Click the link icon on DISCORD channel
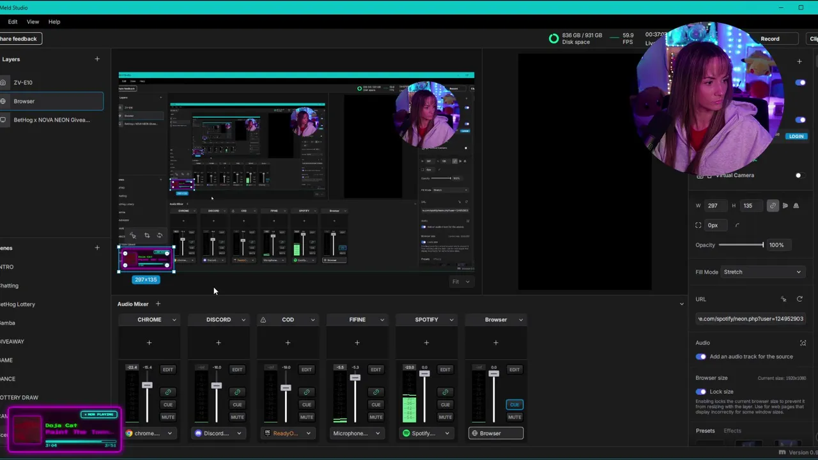 click(x=237, y=392)
